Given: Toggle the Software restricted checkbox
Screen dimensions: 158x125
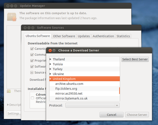Looking at the screenshot, I should pyautogui.click(x=32, y=66).
